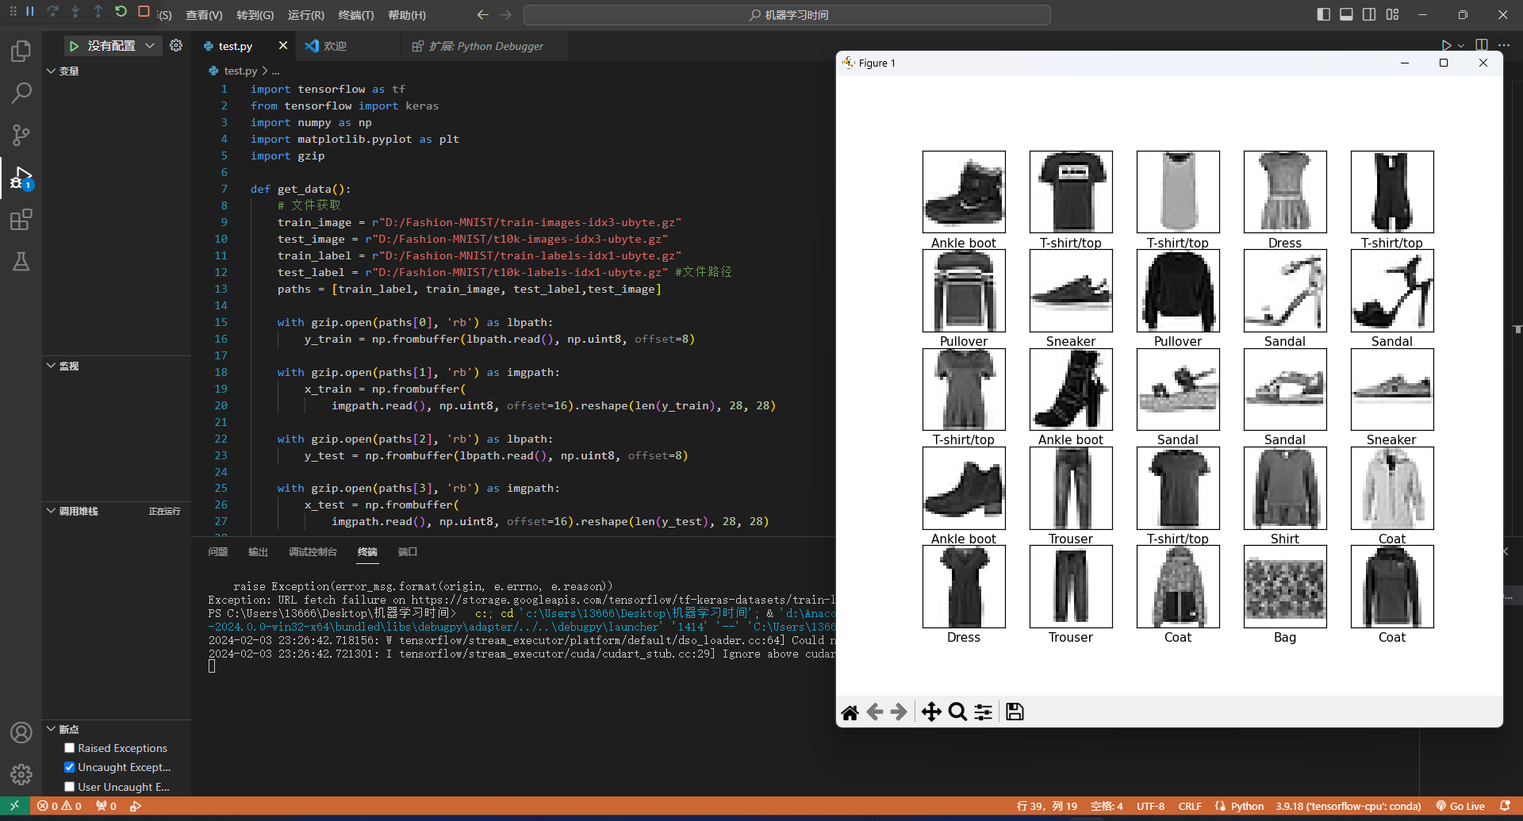Open the 终端(T) menu
The width and height of the screenshot is (1523, 821).
(356, 15)
